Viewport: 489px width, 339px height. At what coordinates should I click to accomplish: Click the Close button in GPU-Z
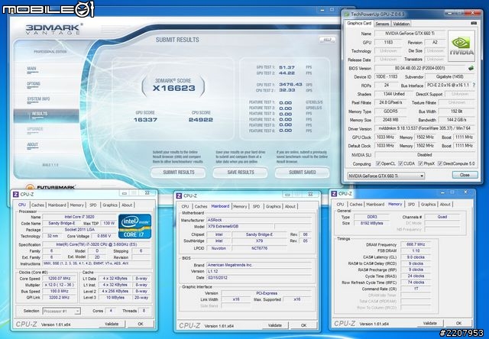465,175
